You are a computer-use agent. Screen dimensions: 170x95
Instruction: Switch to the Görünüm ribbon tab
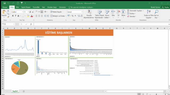[62, 7]
